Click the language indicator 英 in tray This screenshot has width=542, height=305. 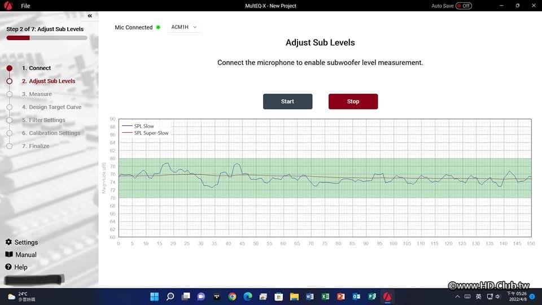(478, 297)
